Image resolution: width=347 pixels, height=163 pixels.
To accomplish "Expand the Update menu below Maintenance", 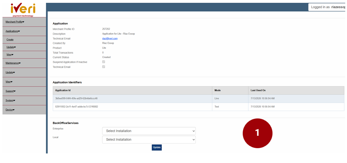I will point(10,72).
